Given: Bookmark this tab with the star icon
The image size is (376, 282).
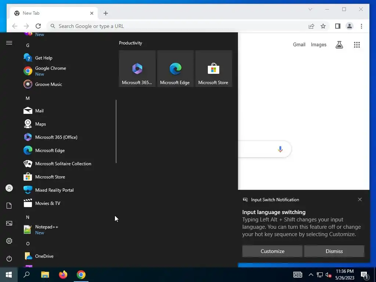Looking at the screenshot, I should pos(323,26).
